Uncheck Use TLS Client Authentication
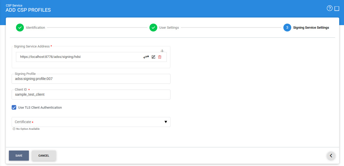This screenshot has height=166, width=344. point(14,107)
